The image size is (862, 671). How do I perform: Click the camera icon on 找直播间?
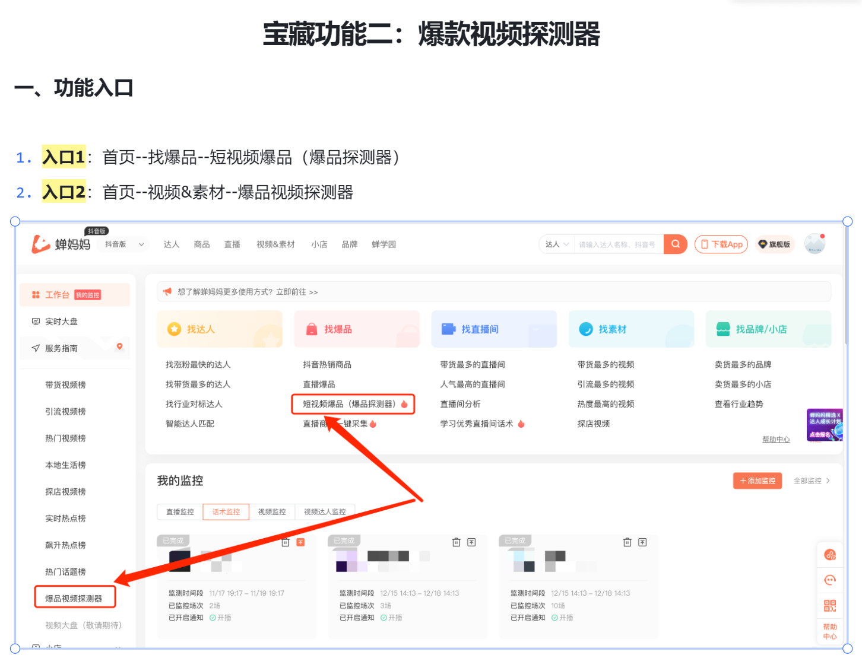pyautogui.click(x=448, y=329)
